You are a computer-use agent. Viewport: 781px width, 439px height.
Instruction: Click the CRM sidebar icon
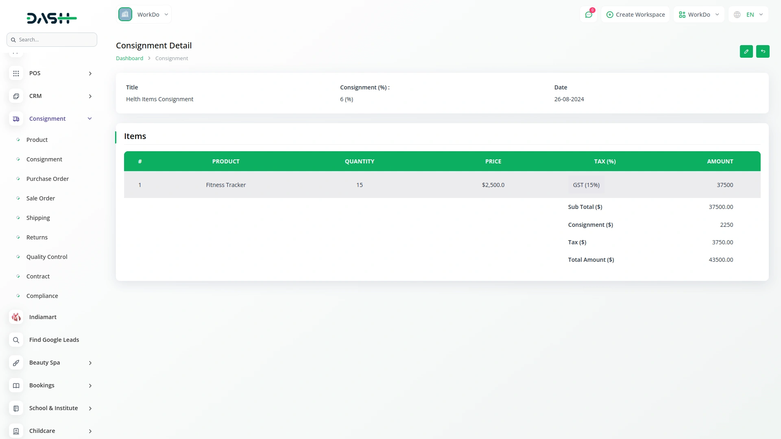(16, 96)
